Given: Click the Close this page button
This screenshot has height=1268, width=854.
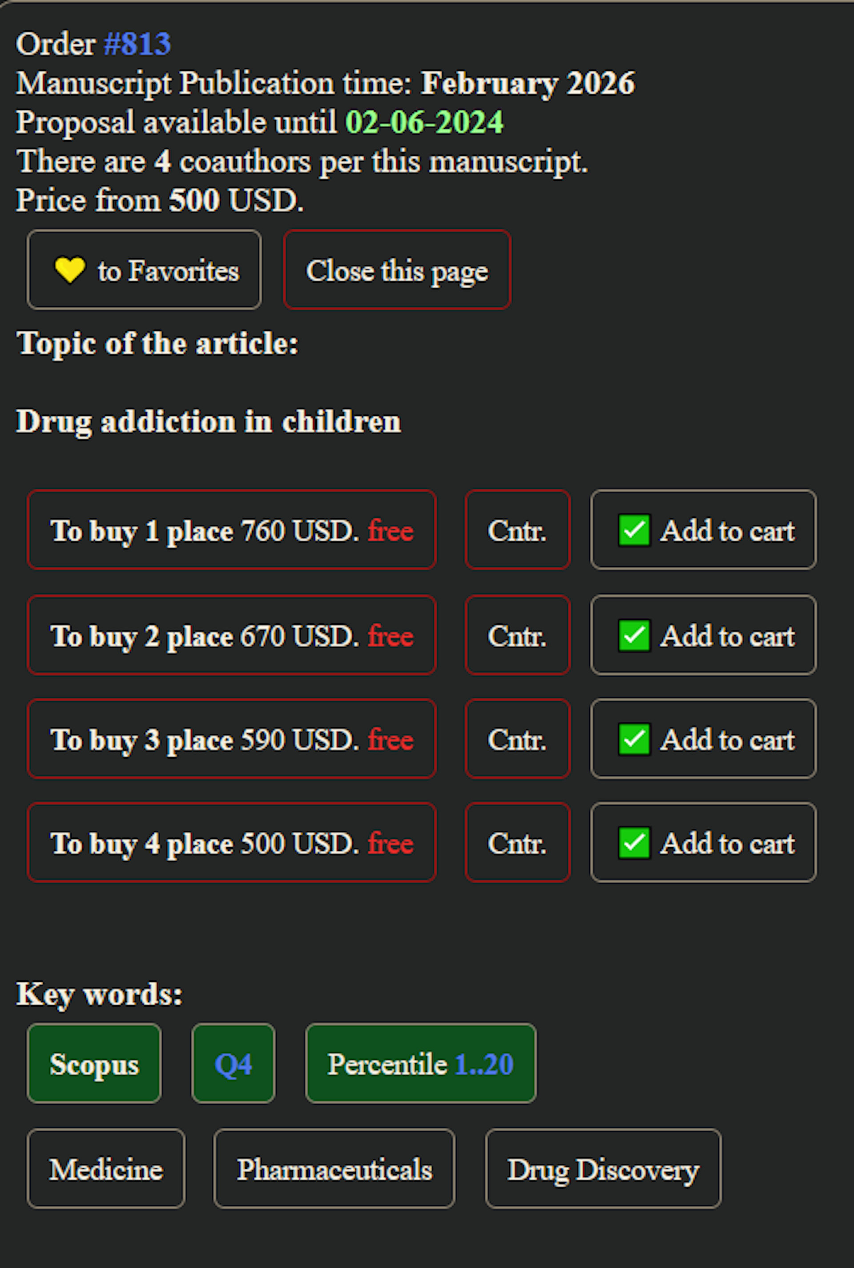Looking at the screenshot, I should [396, 270].
